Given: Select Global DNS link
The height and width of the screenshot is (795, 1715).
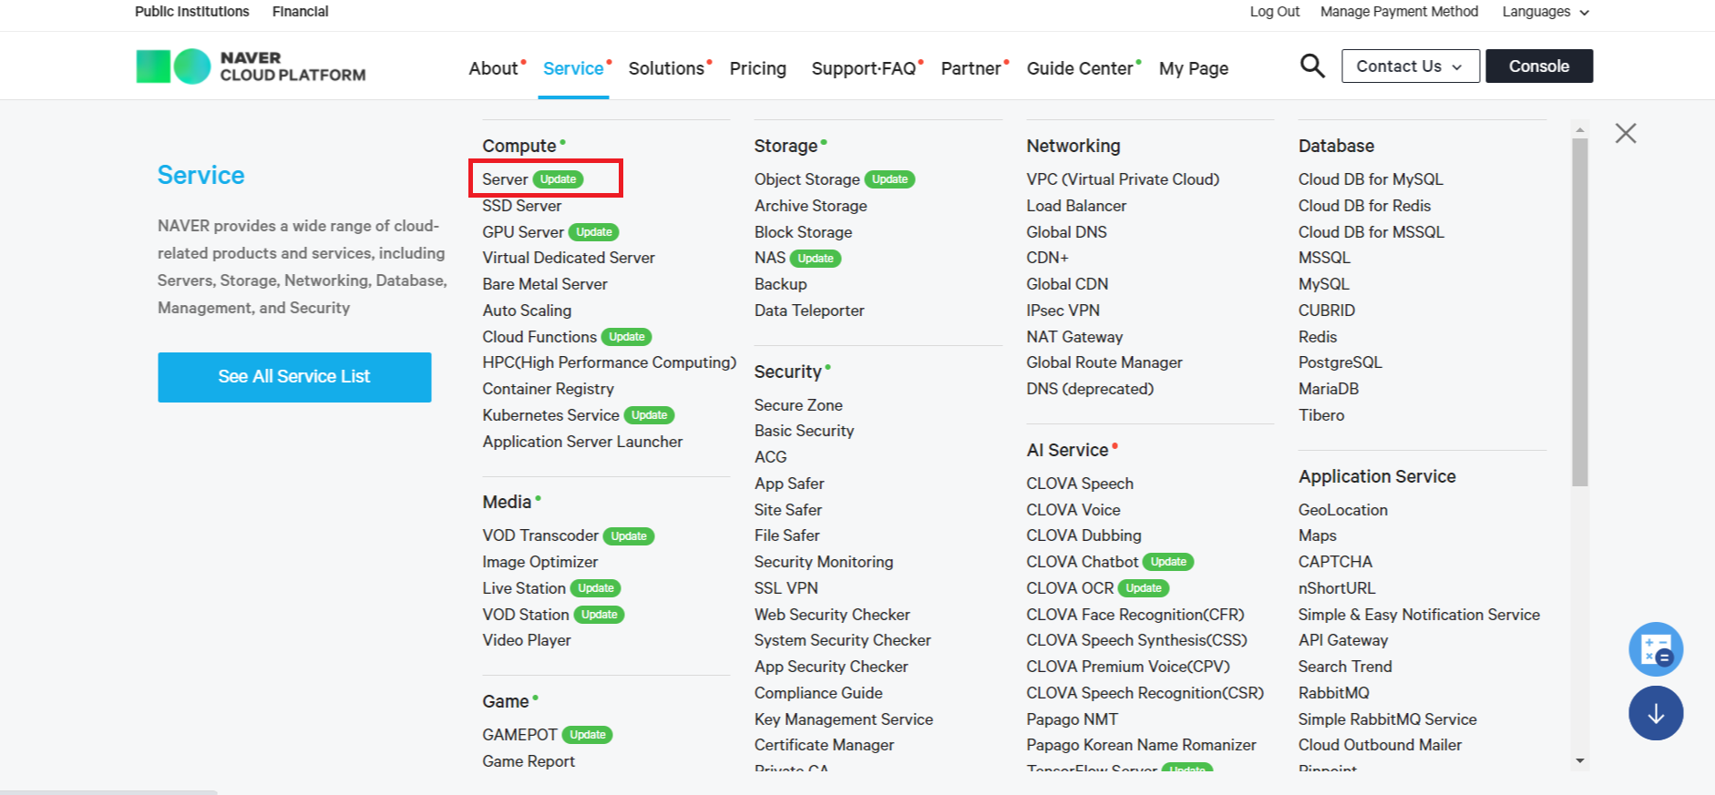Looking at the screenshot, I should pyautogui.click(x=1066, y=232).
